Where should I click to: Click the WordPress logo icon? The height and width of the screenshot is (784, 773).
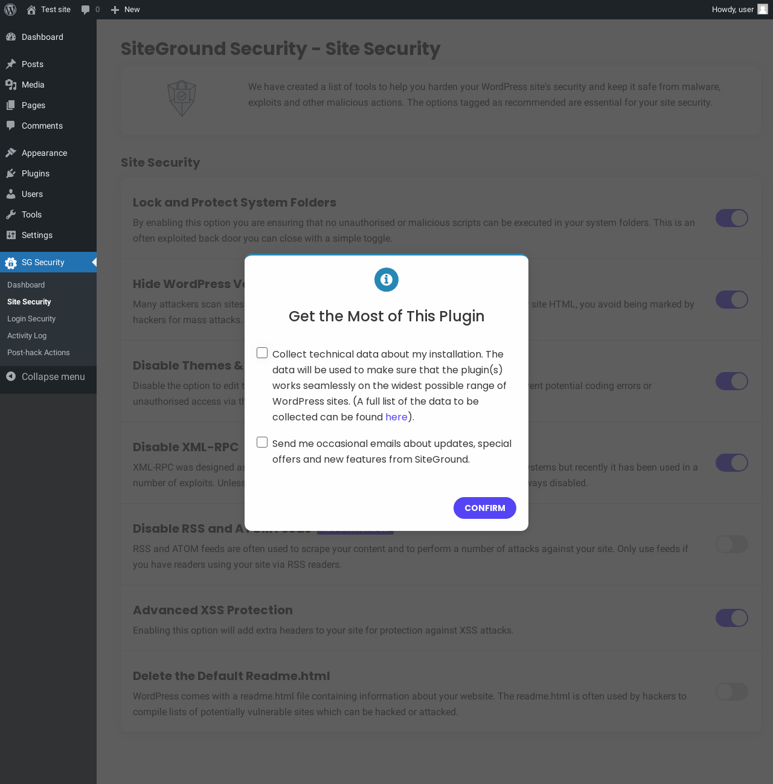10,10
